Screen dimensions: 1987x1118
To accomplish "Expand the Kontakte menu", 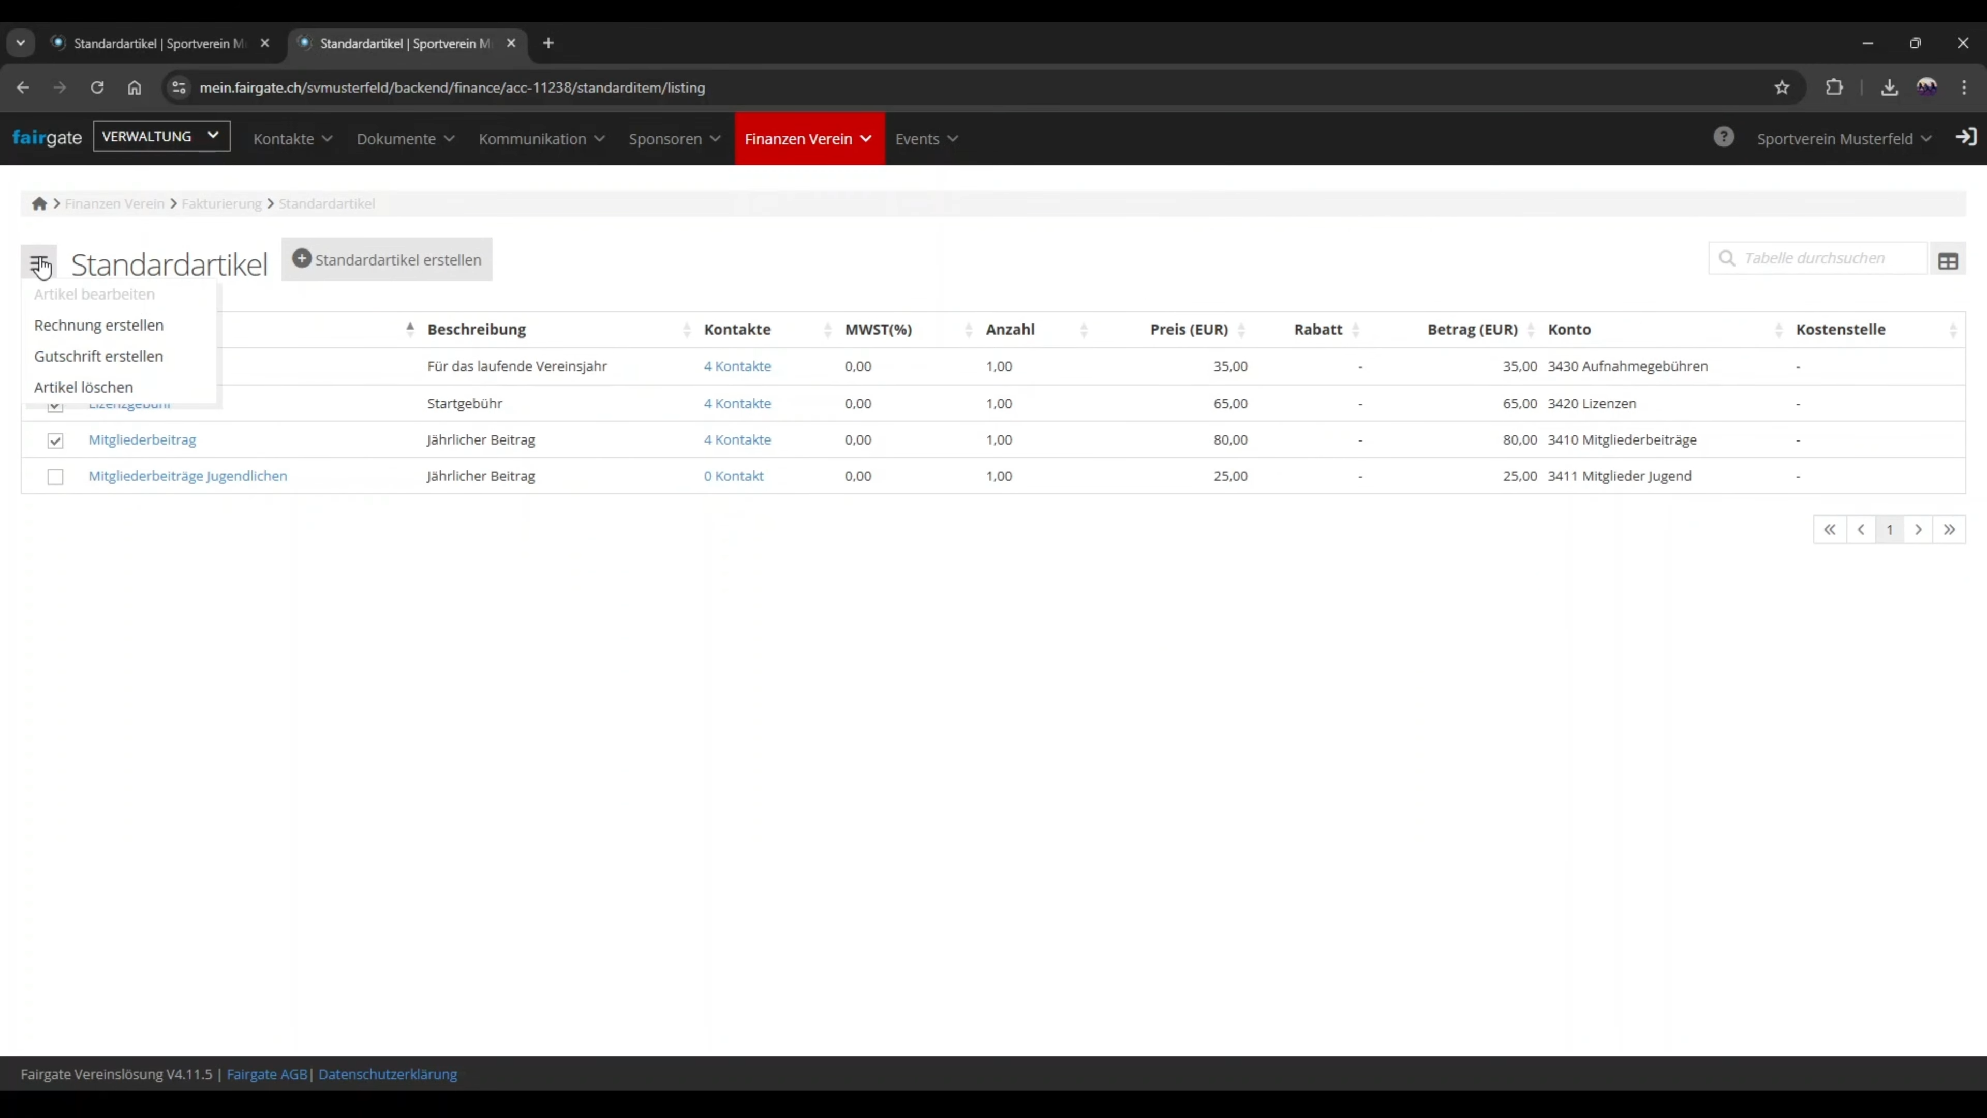I will [293, 139].
